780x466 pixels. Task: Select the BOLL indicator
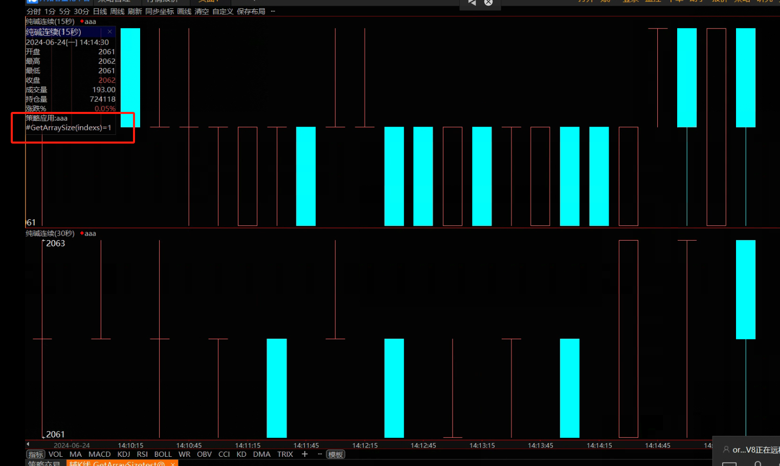pos(163,454)
